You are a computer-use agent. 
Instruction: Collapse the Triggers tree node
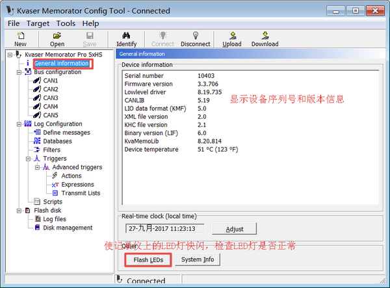[28, 159]
